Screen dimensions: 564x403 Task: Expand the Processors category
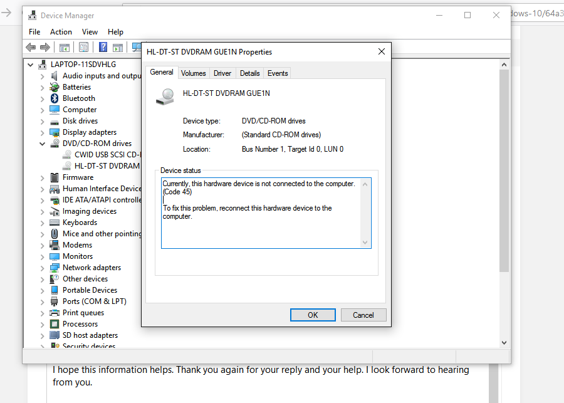42,324
